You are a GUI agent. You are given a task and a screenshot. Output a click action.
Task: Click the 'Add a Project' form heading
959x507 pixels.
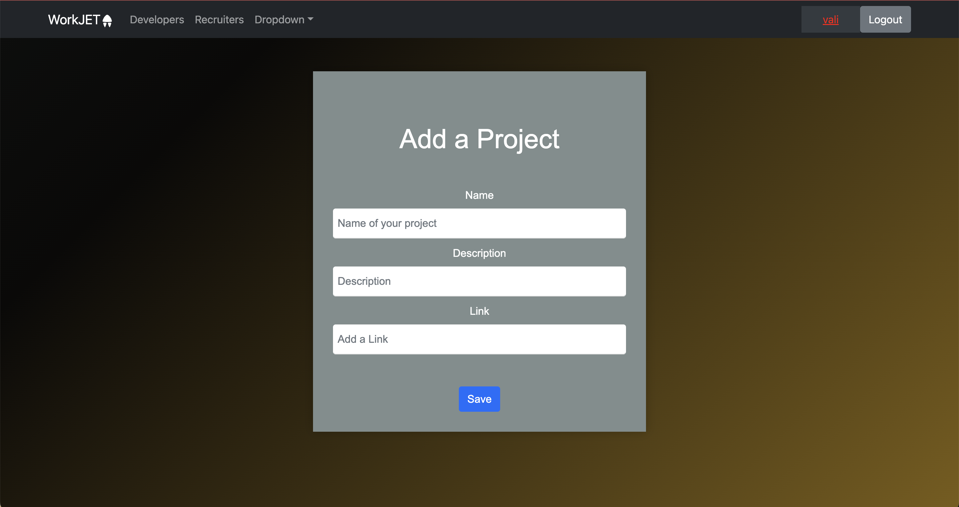pyautogui.click(x=479, y=139)
